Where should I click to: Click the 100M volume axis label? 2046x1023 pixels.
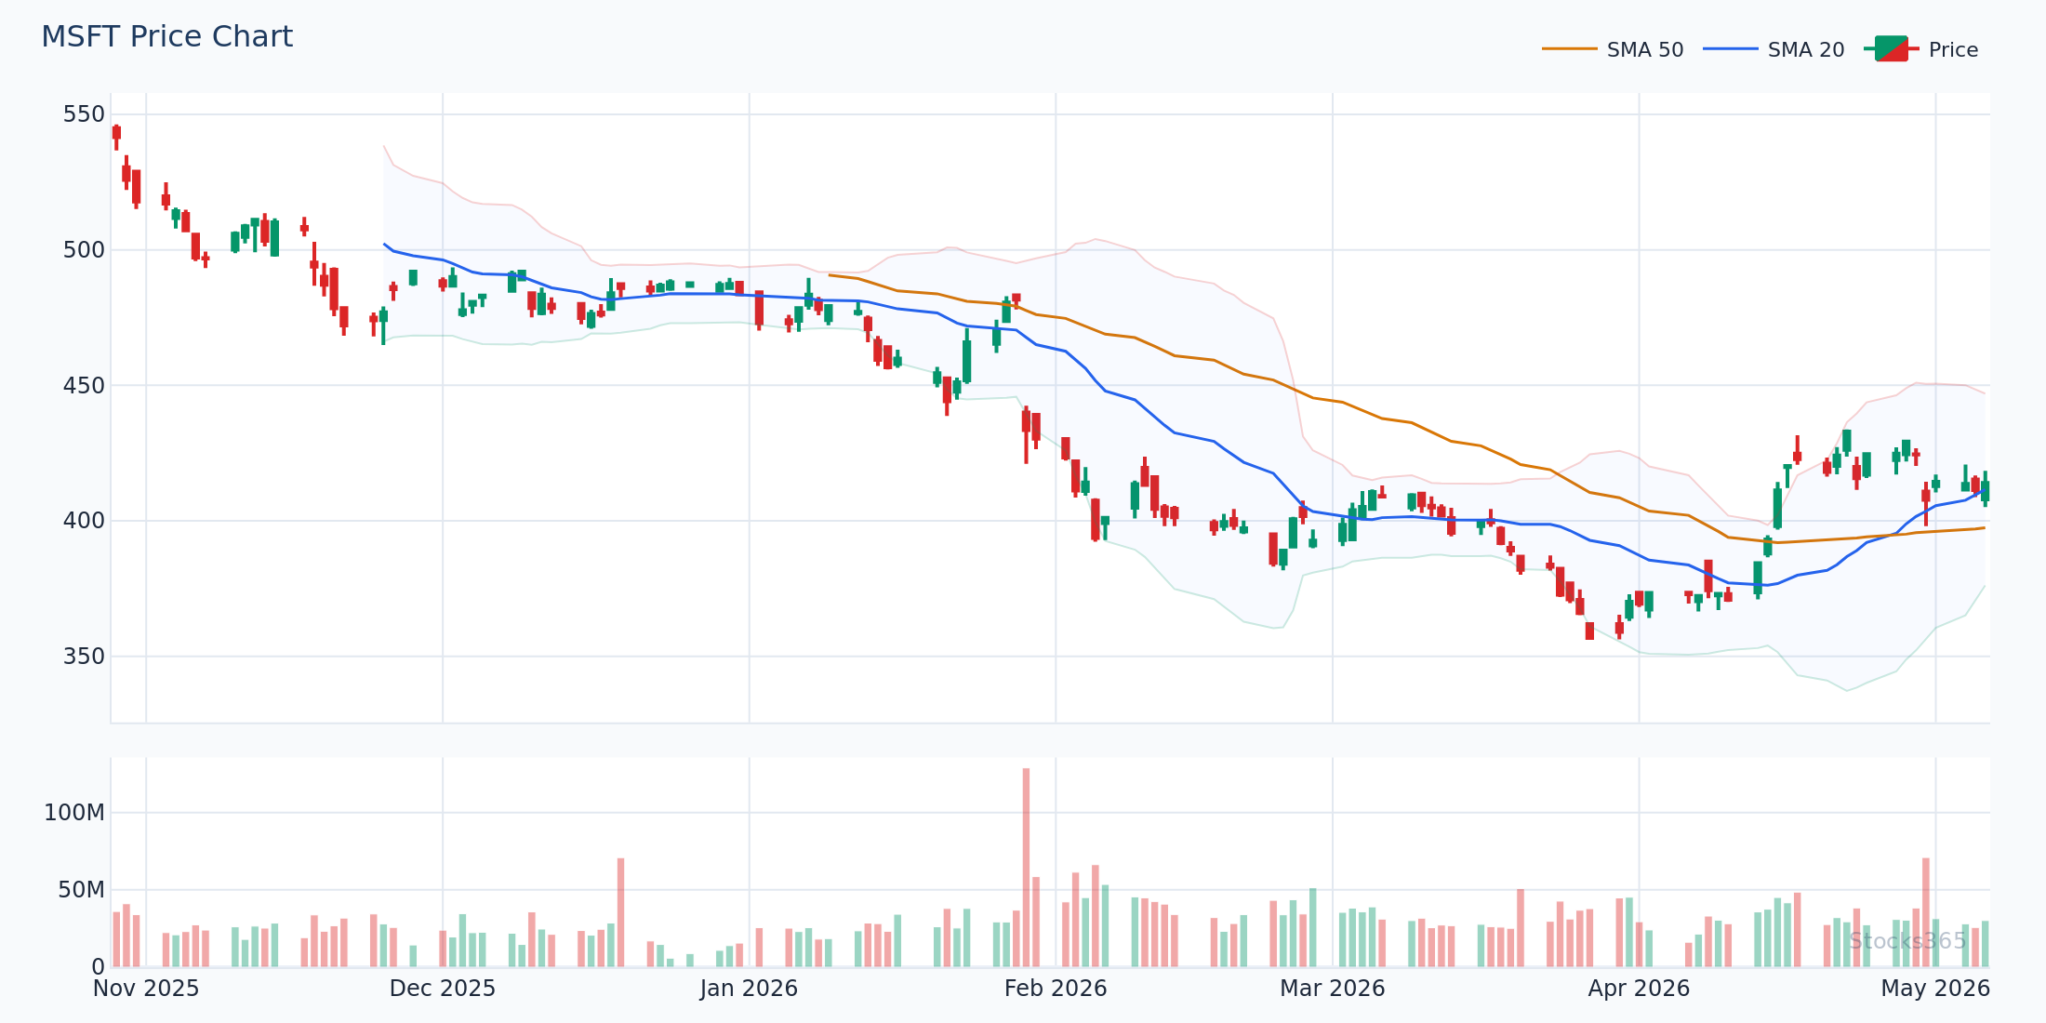point(74,813)
